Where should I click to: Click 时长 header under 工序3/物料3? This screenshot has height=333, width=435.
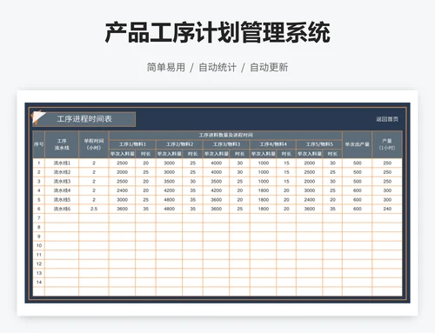(x=239, y=154)
